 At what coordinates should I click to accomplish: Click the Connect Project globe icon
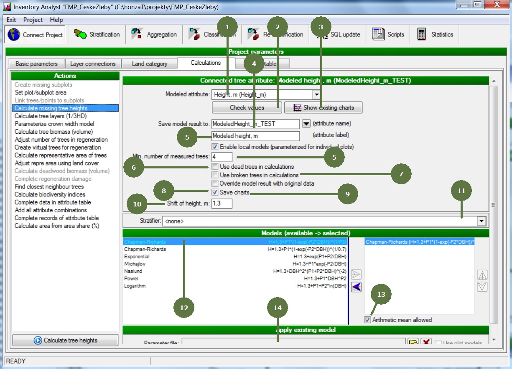pos(14,35)
